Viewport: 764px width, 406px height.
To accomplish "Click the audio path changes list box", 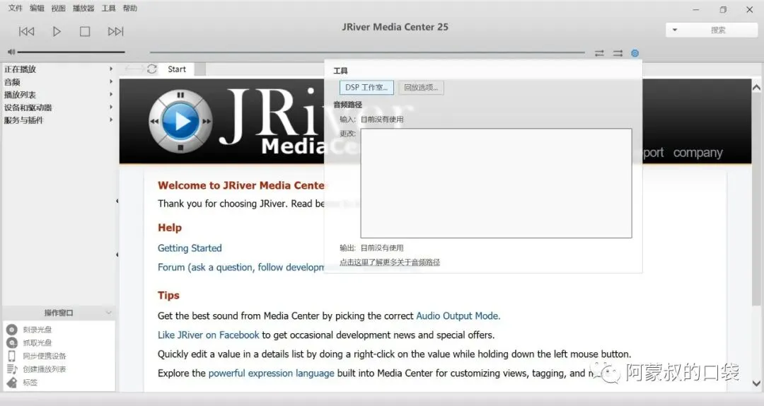I will point(496,183).
